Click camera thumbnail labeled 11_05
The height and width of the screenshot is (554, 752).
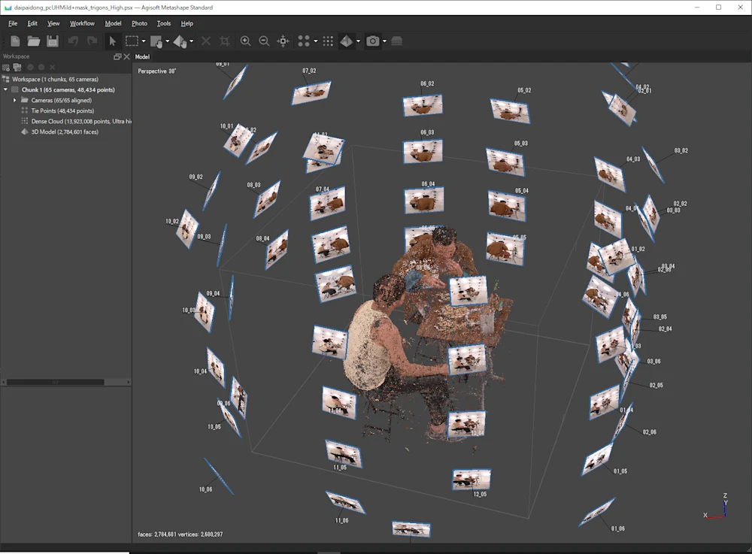click(344, 453)
